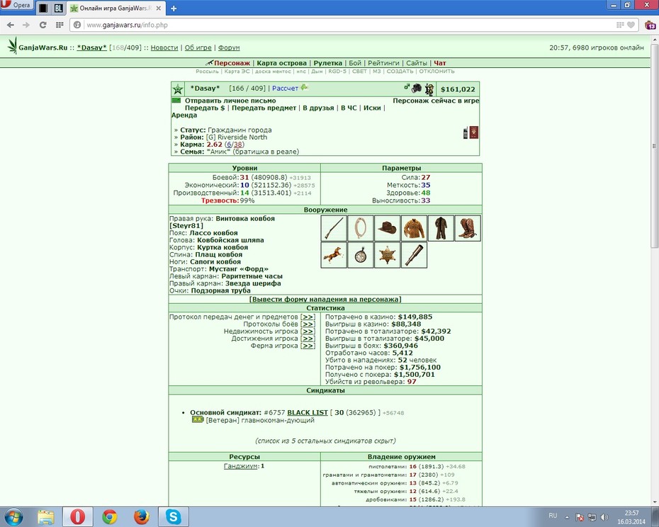Image resolution: width=659 pixels, height=527 pixels.
Task: Click the cowboy boots item icon
Action: [x=468, y=228]
